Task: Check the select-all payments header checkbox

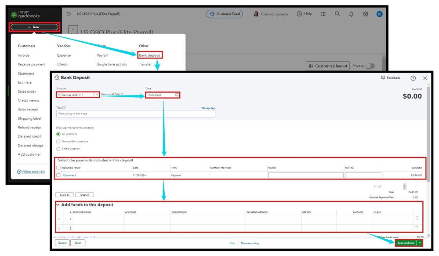Action: (x=58, y=168)
